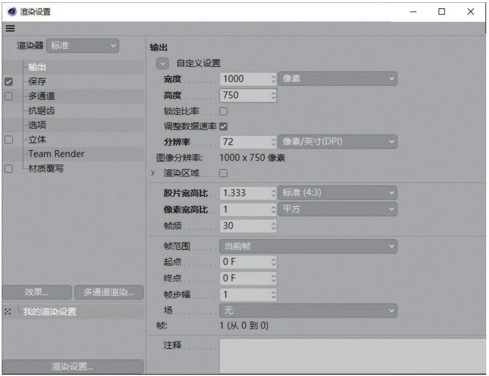489x376 pixels.
Task: Click the 胶片宽高比 field showing 1.333
Action: 245,193
